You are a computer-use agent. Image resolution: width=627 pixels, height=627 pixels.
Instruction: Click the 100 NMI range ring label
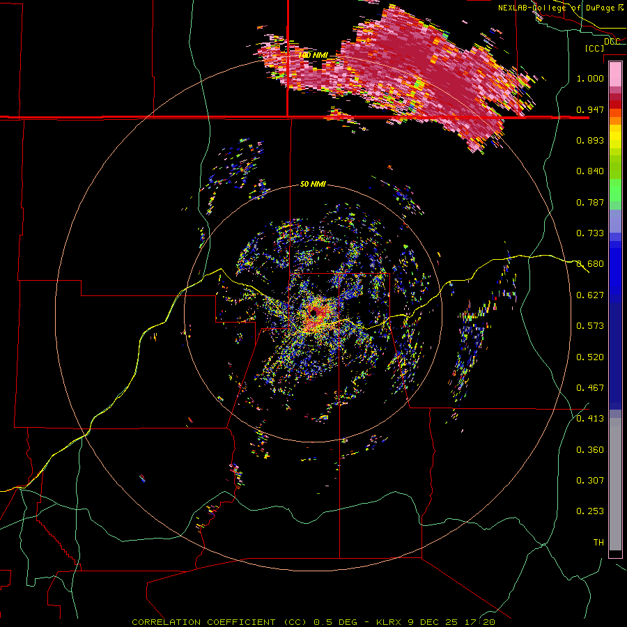(x=313, y=55)
